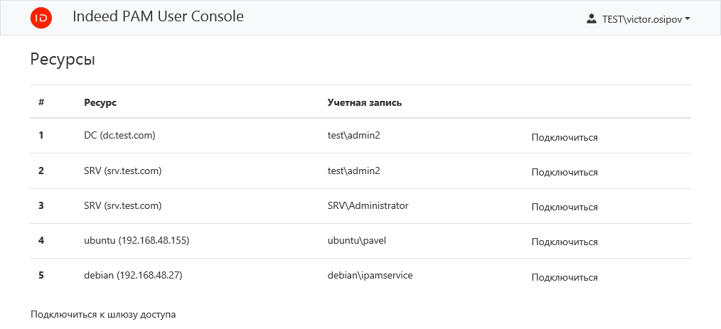Click the Indeed PAM User Console title
The height and width of the screenshot is (329, 721).
click(x=158, y=17)
